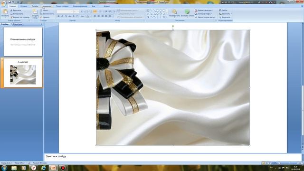The width and height of the screenshot is (304, 171).
Task: Click Найти in editing group
Action: (x=223, y=10)
